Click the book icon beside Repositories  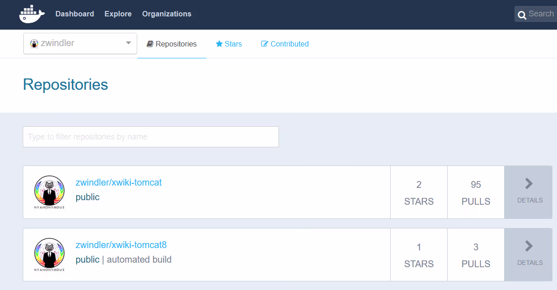150,44
